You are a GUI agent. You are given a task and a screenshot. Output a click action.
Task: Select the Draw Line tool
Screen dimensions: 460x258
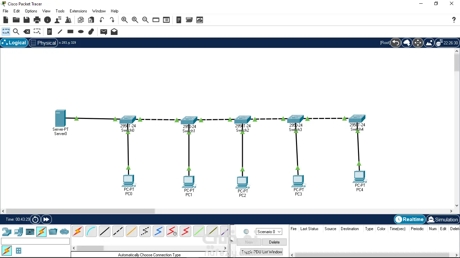tap(60, 32)
